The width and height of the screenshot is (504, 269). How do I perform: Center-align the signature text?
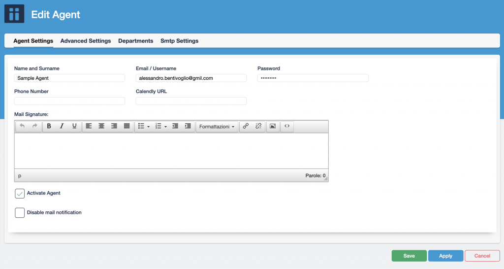(101, 127)
